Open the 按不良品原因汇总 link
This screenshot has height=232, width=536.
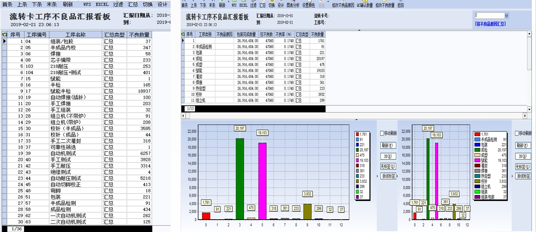tap(491, 24)
